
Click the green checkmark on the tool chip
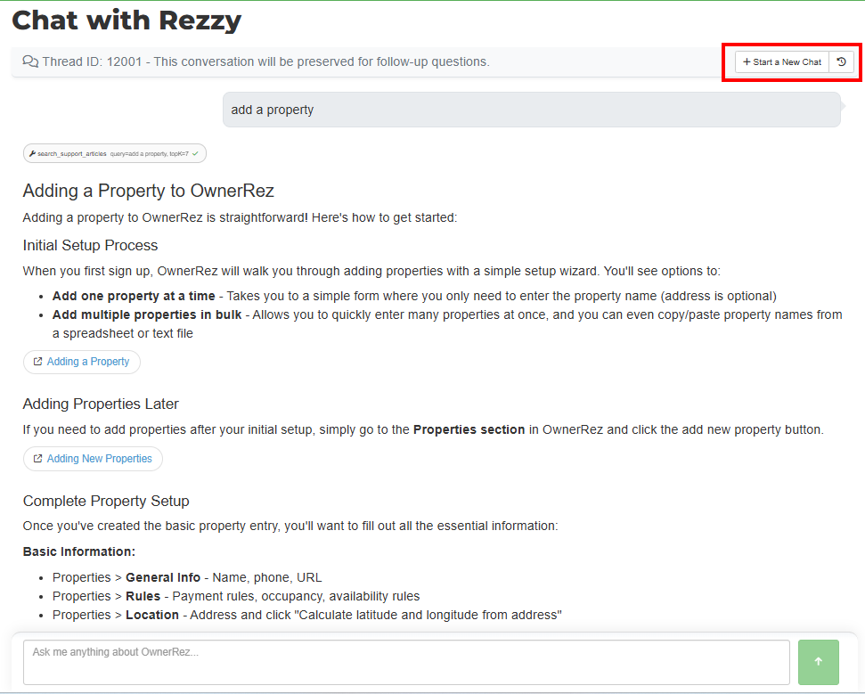[x=195, y=153]
